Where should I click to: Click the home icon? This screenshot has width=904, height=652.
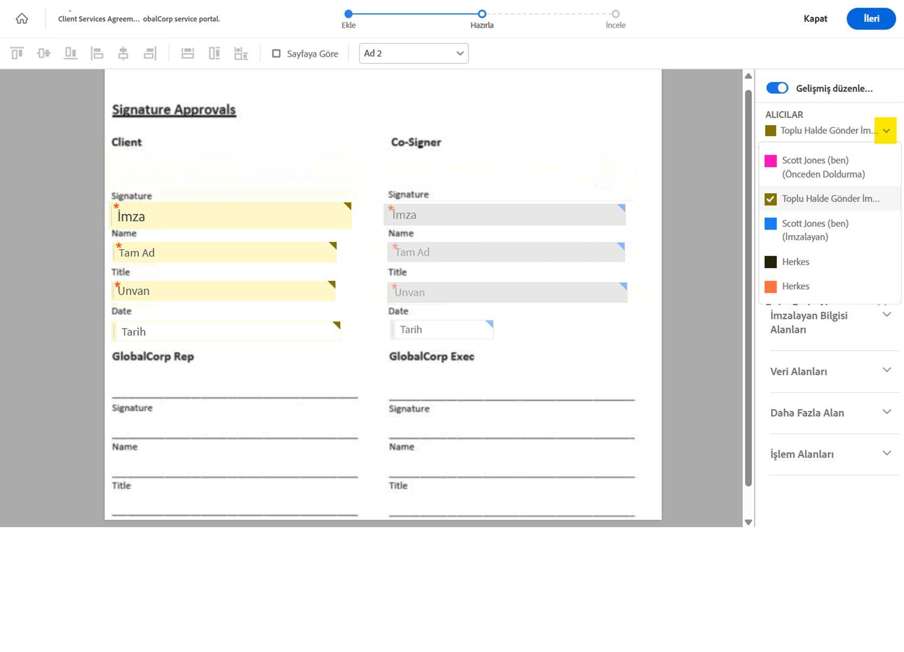[22, 19]
